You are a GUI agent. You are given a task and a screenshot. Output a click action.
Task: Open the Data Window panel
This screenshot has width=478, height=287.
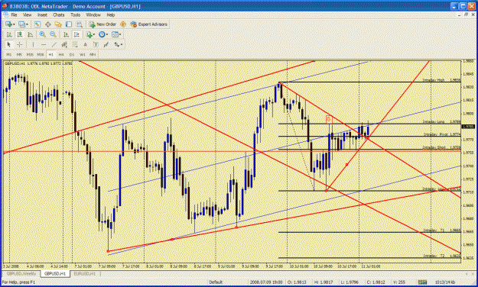tap(48, 24)
